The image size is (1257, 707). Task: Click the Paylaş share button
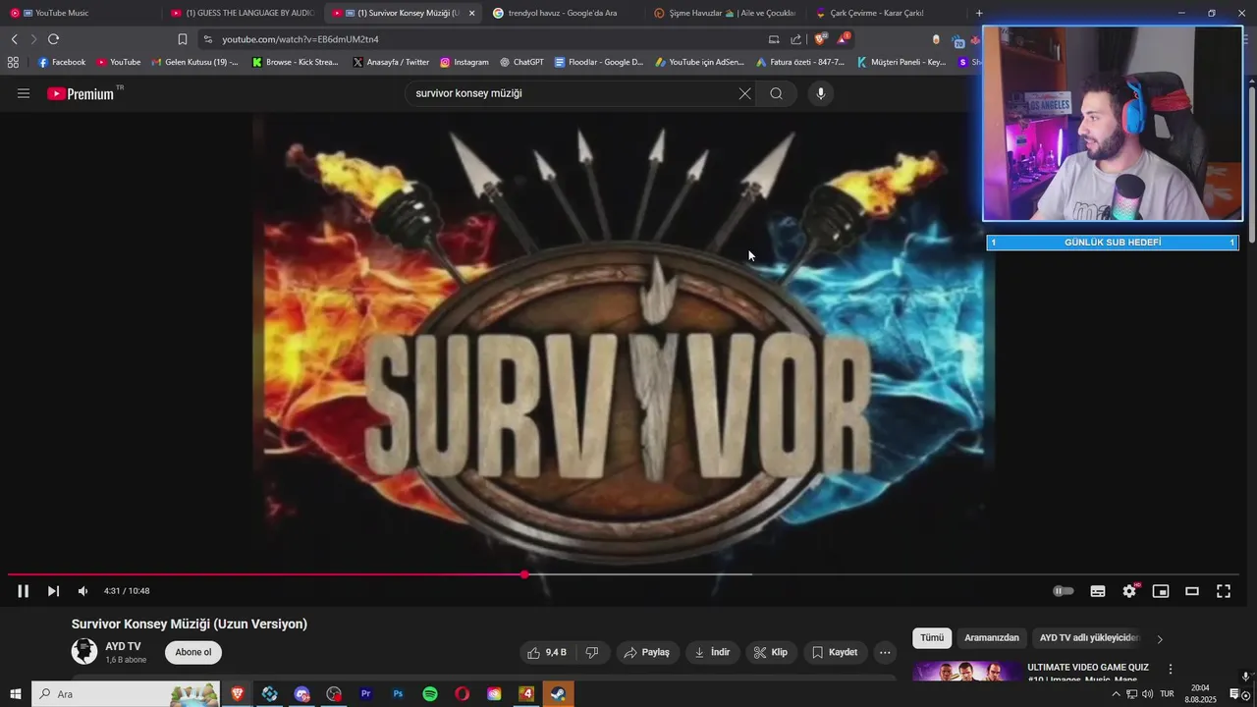pos(647,652)
